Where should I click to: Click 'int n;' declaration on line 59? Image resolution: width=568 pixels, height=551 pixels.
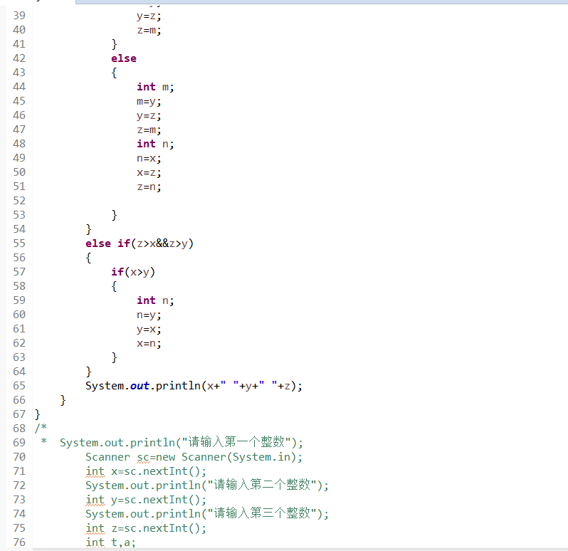[155, 300]
